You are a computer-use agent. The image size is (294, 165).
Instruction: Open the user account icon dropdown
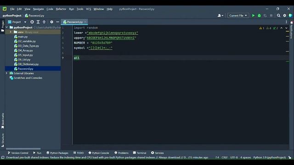220,16
